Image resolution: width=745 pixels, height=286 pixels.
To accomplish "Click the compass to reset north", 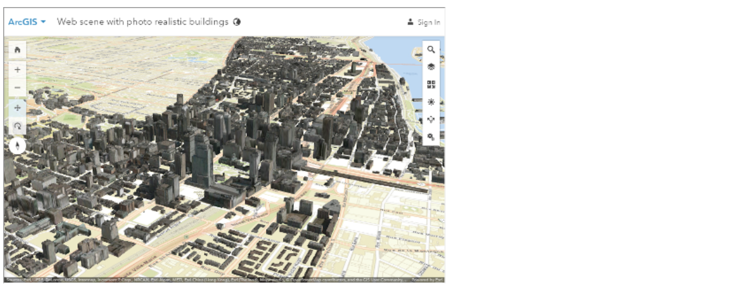I will (x=17, y=146).
